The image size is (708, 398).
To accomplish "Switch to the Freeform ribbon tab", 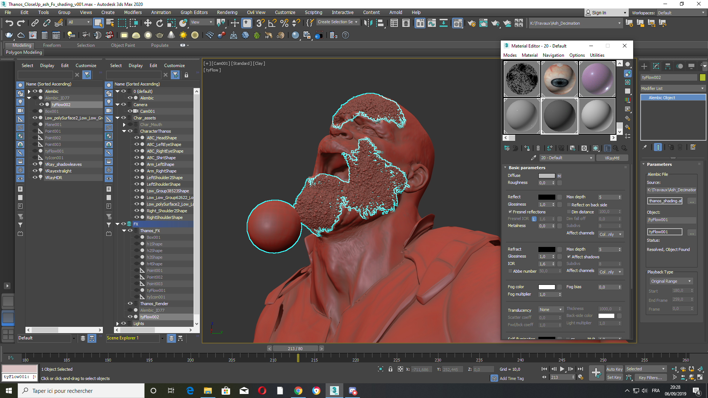I will click(52, 45).
